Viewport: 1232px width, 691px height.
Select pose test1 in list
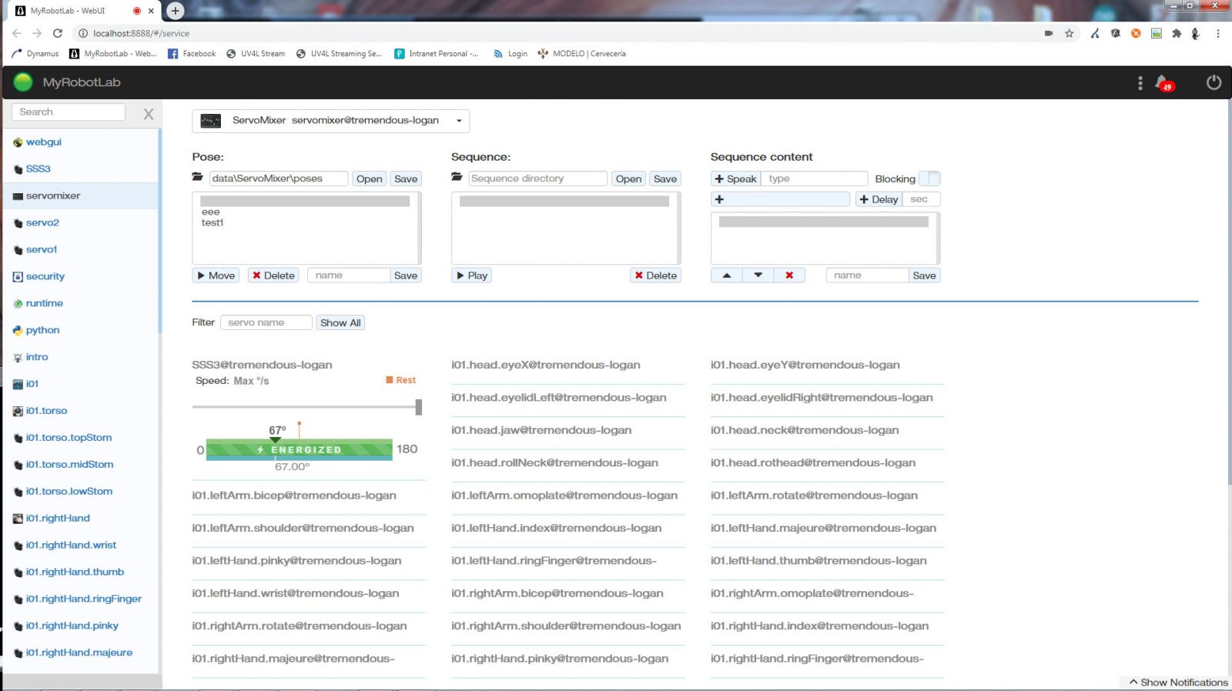point(213,223)
